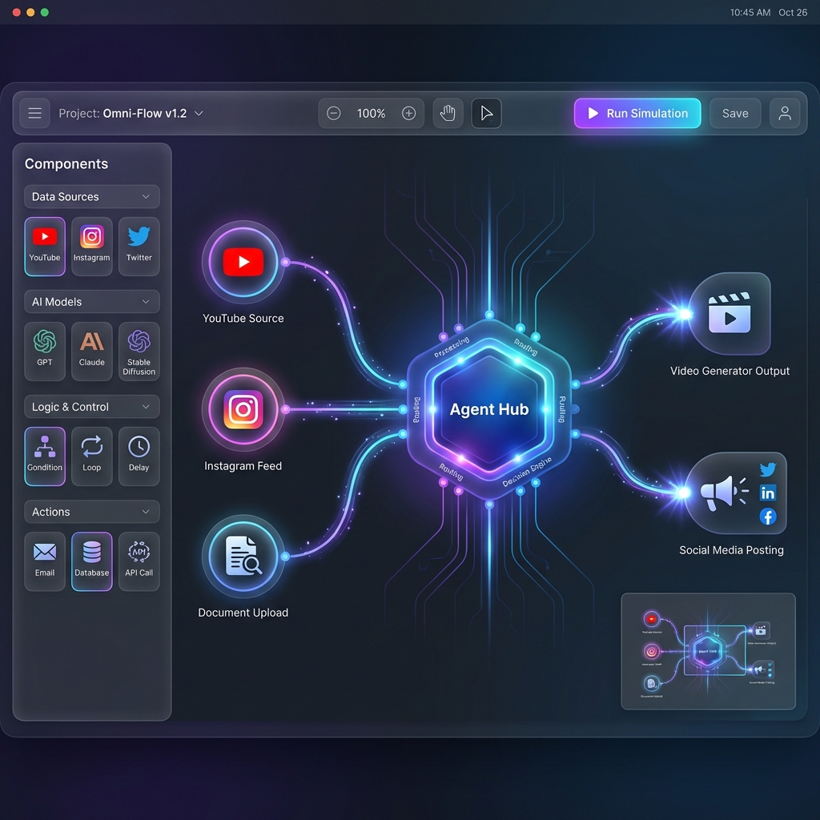Click the Facebook icon in Social Media Posting

coord(768,517)
